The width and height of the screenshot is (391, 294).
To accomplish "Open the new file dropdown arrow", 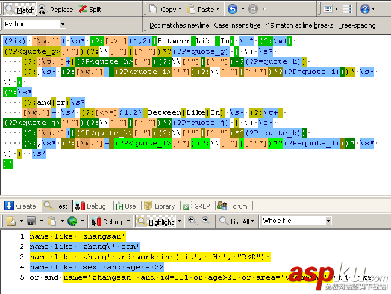I will (x=21, y=221).
